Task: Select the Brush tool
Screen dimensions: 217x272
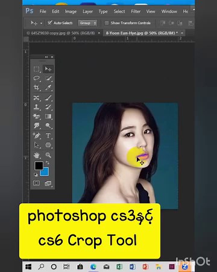Action: point(48,98)
